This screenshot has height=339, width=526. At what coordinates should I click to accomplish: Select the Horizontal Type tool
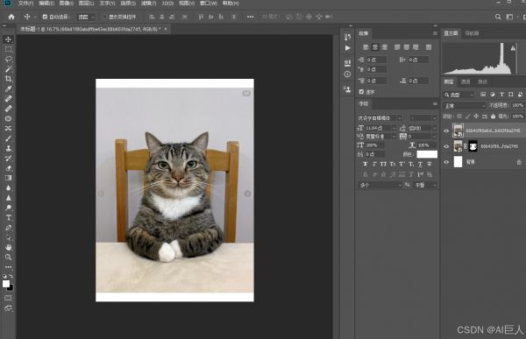click(8, 217)
